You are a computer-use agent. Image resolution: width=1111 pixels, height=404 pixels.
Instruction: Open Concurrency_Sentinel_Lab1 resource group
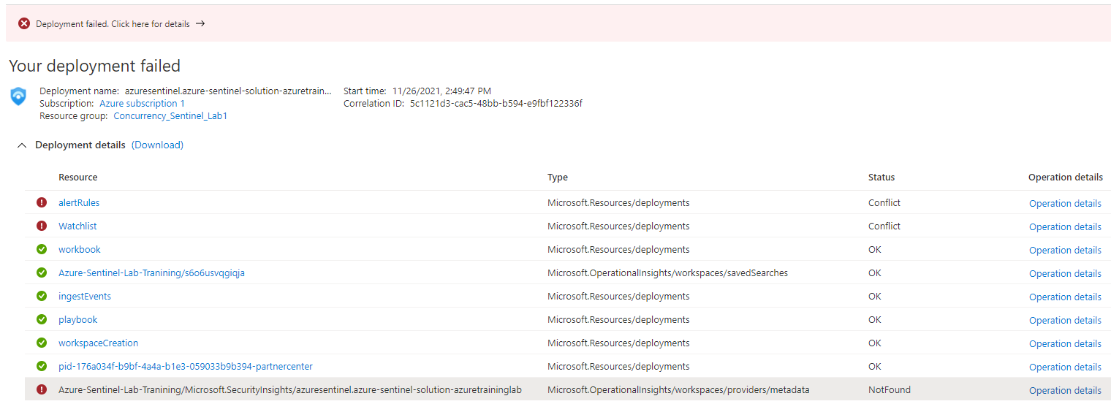coord(170,116)
